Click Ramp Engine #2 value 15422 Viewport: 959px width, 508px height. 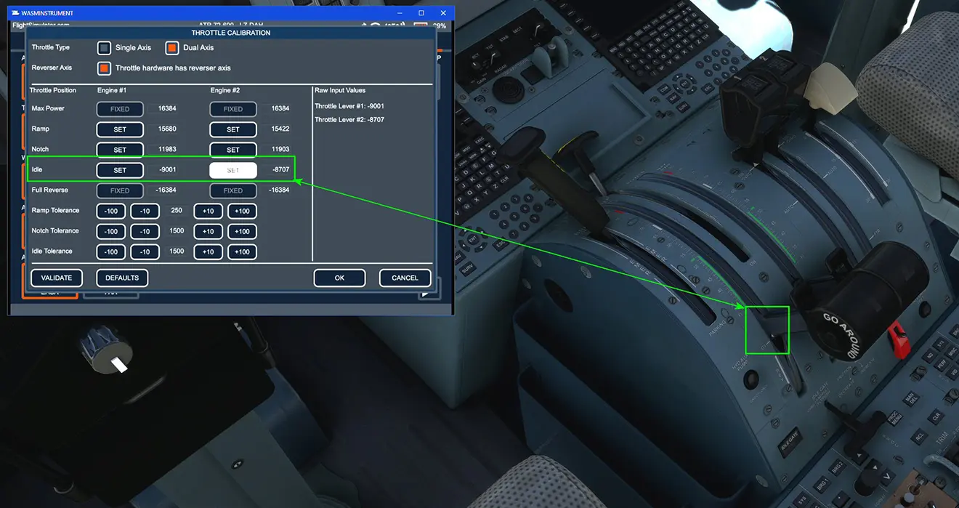[280, 129]
